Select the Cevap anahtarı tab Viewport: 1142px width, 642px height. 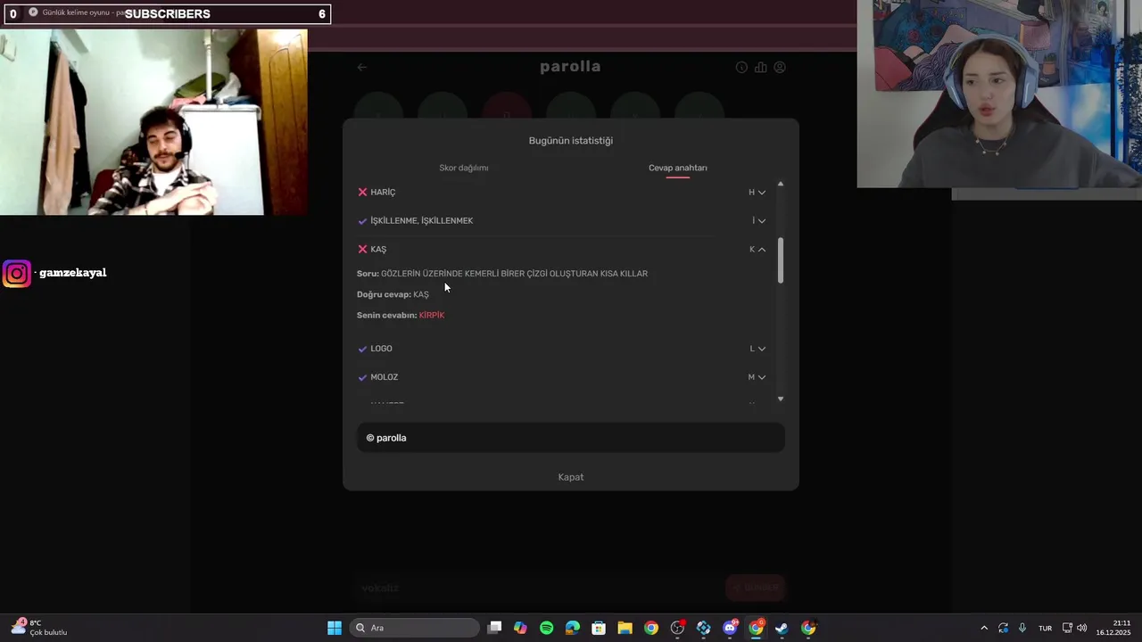[678, 168]
